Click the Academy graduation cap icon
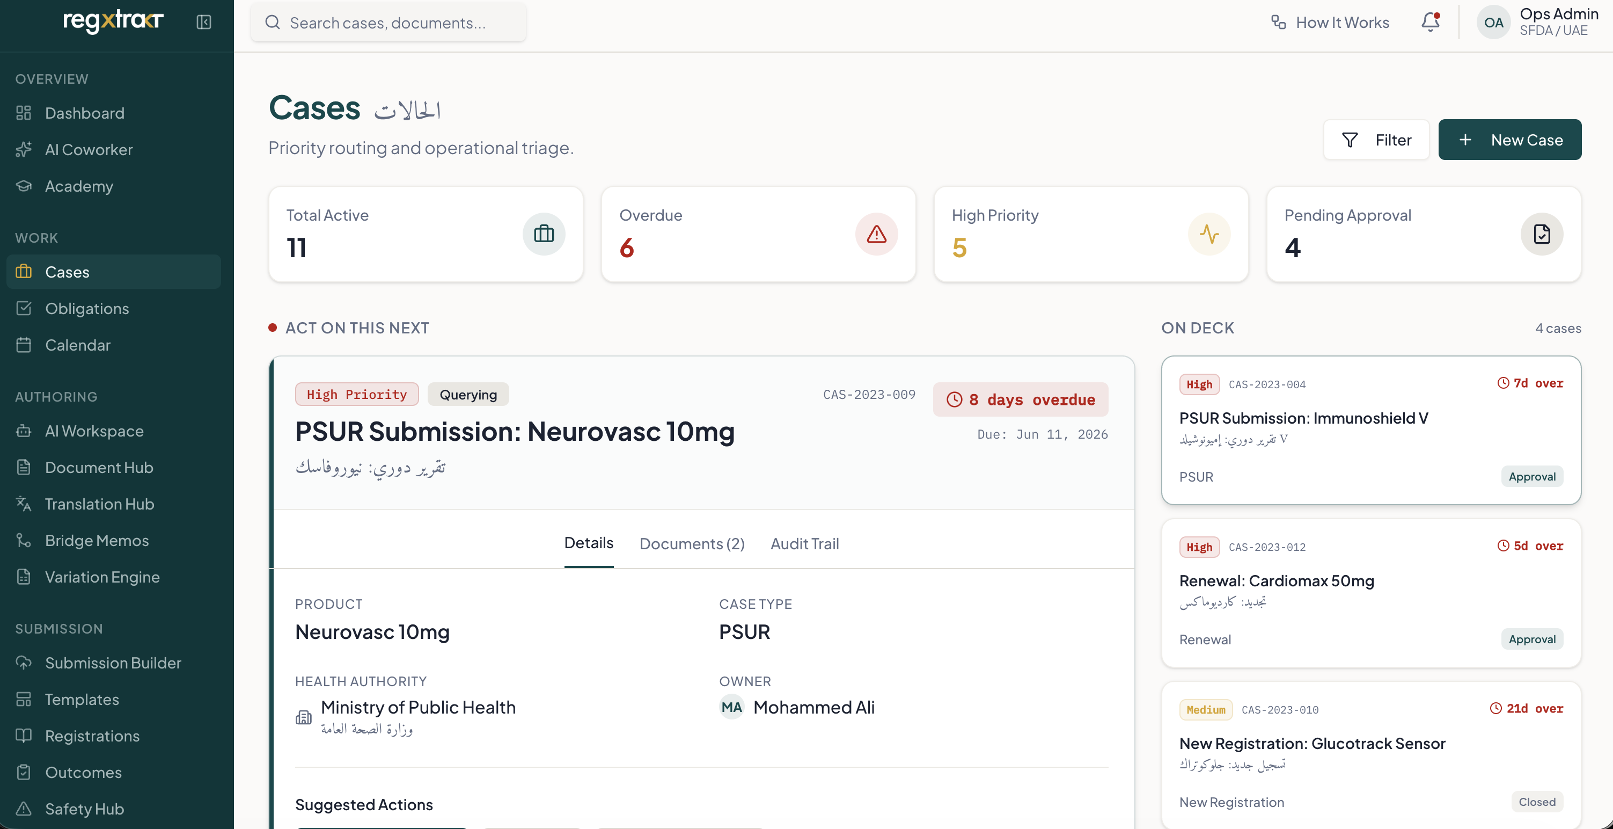The height and width of the screenshot is (829, 1613). point(24,185)
